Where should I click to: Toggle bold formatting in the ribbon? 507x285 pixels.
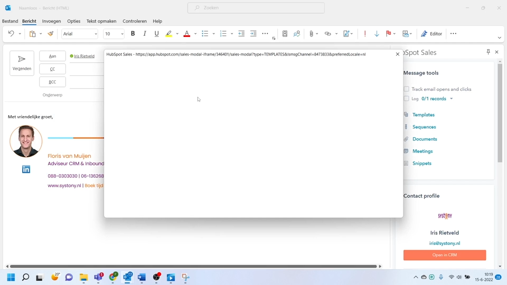point(133,34)
